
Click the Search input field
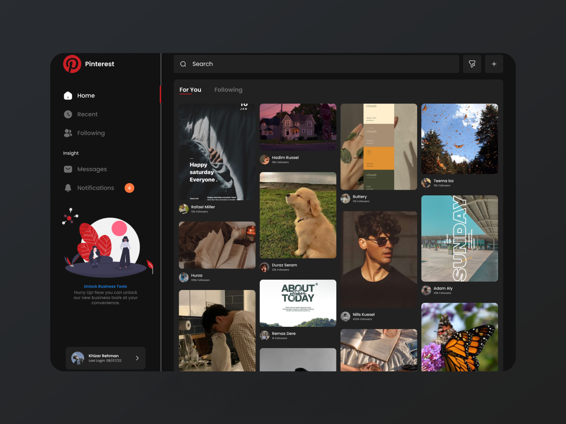tap(248, 64)
